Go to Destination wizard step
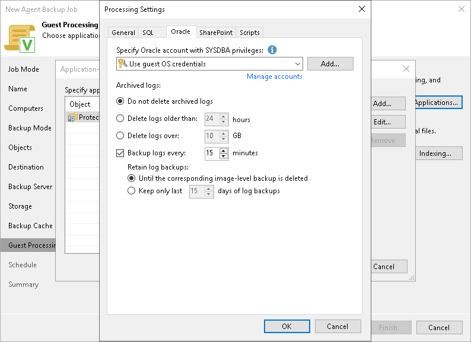This screenshot has width=471, height=342. point(26,167)
